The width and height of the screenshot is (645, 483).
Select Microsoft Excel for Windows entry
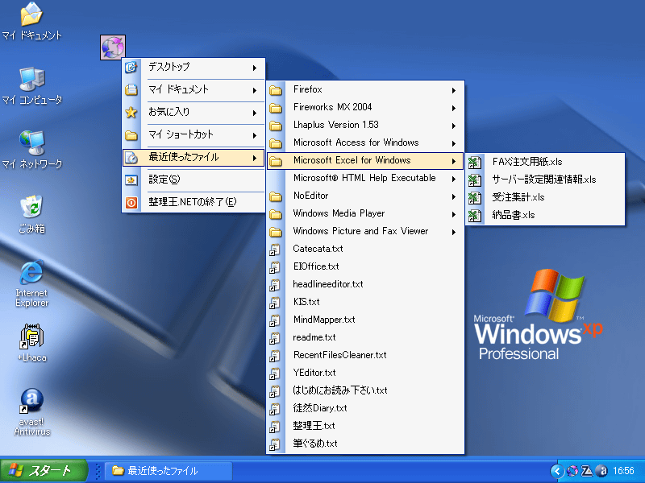[365, 160]
